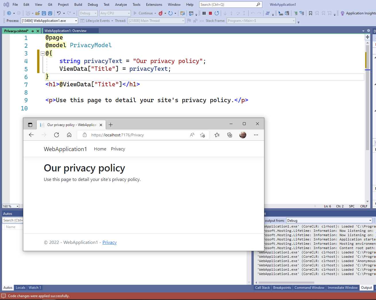Switch to the Watch 1 tab

[x=35, y=288]
